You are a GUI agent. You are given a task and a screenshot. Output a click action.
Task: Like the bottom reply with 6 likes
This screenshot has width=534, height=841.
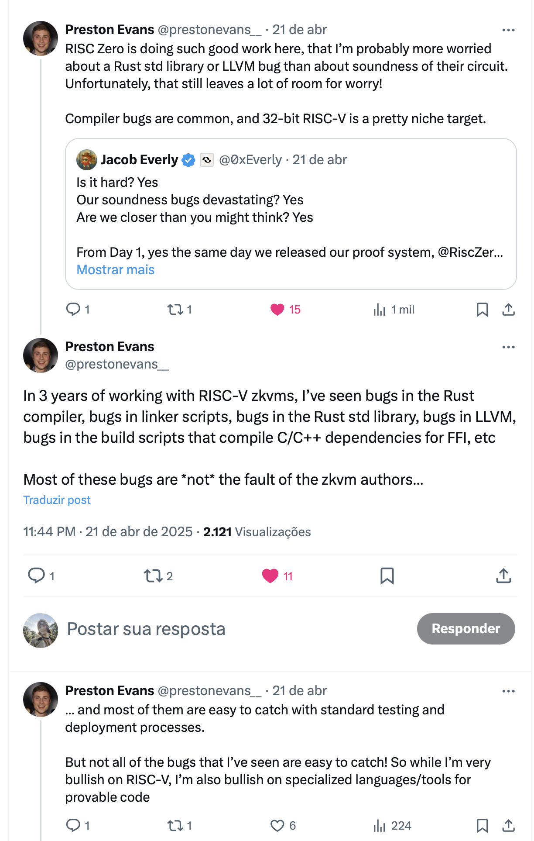[277, 825]
